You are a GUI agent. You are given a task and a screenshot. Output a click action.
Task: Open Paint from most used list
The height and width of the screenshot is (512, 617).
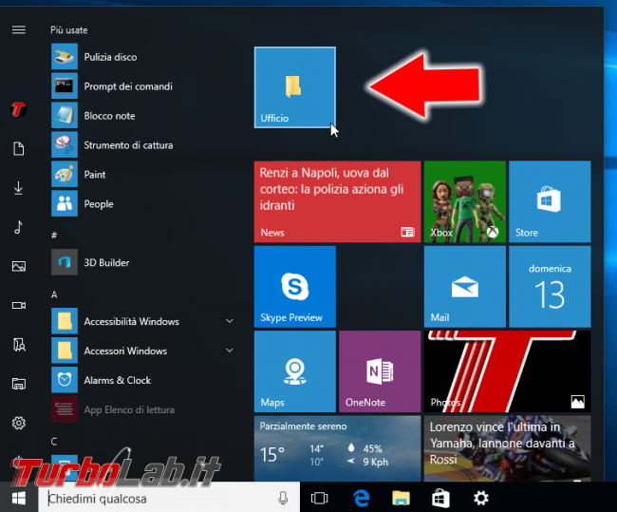(x=143, y=175)
